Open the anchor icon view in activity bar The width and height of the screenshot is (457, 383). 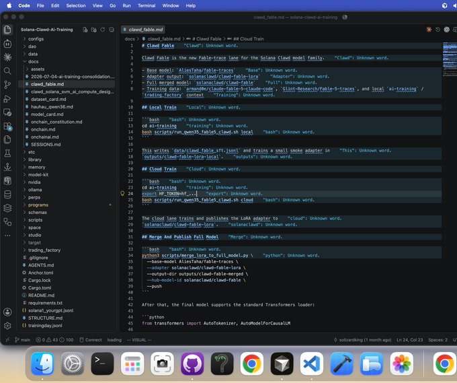pyautogui.click(x=7, y=167)
